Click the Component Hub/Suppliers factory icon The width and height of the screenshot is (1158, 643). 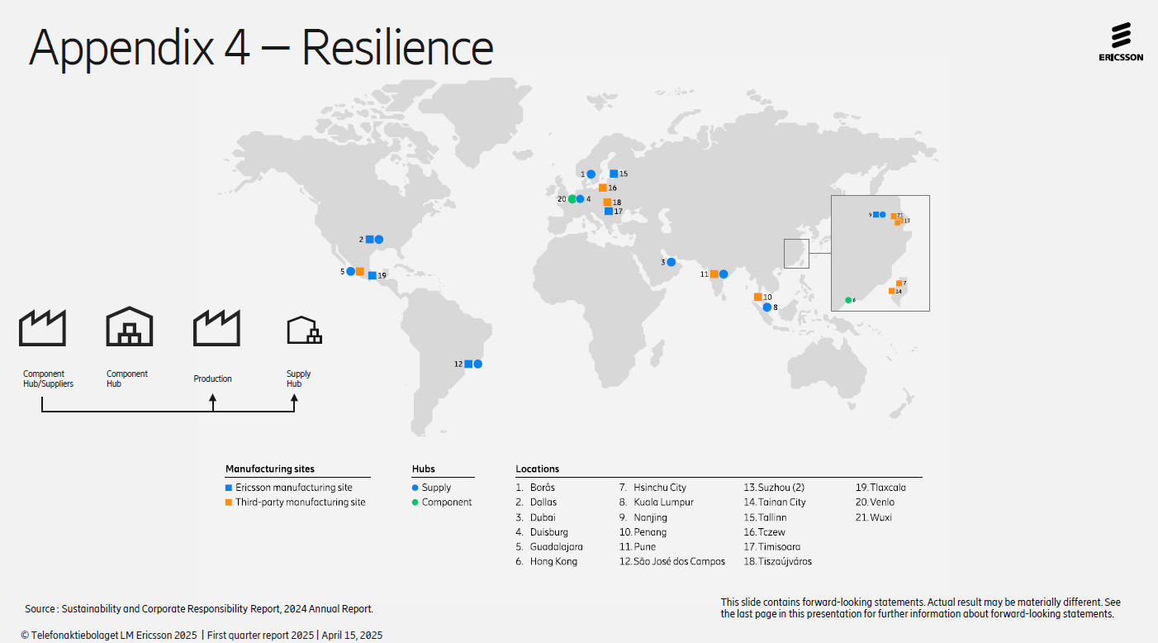(x=43, y=328)
